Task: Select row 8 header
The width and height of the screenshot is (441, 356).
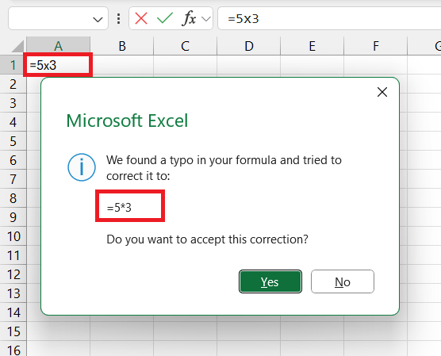Action: pos(13,198)
